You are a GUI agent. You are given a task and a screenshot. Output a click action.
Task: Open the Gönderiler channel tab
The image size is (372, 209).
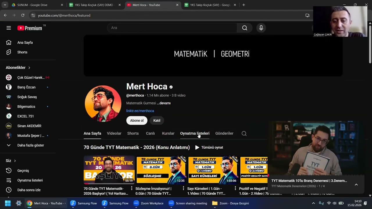click(x=224, y=134)
